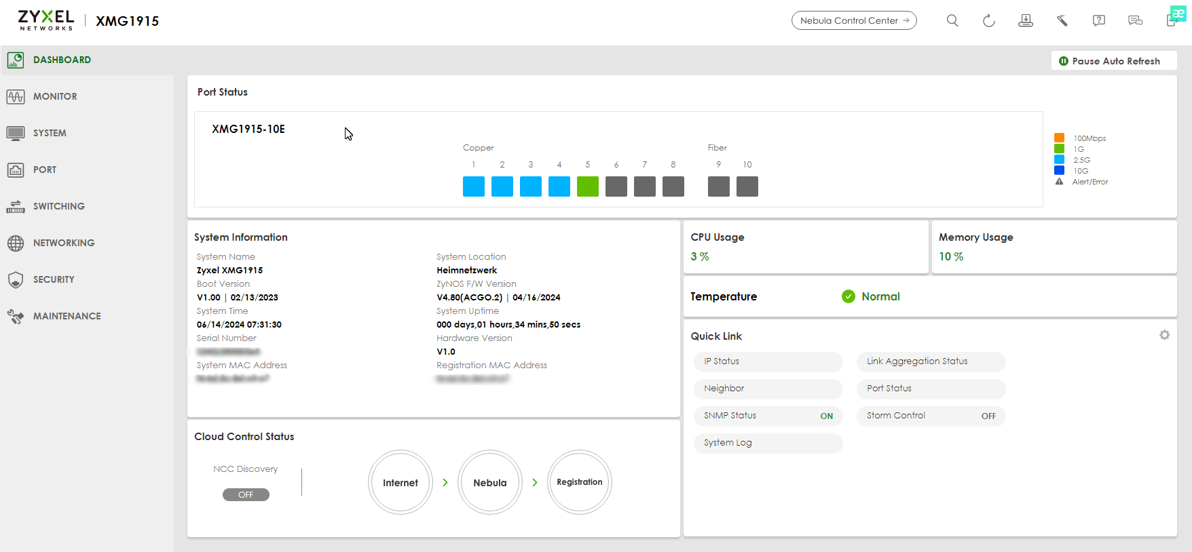Click green port 5 status square
This screenshot has height=552, width=1192.
(x=588, y=186)
